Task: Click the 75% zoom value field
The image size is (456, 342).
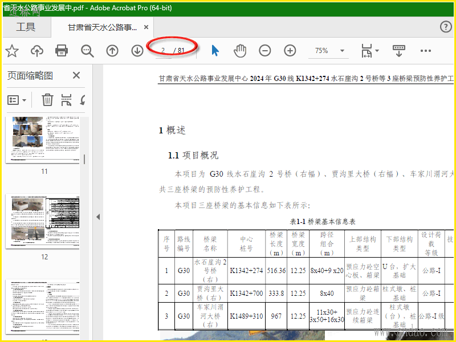Action: [321, 51]
